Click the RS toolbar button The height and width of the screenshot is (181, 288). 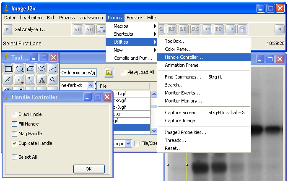tap(195, 29)
